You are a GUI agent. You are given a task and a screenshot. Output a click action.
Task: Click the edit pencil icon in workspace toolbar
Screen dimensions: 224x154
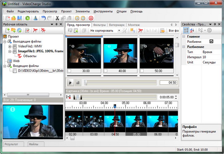(27, 30)
